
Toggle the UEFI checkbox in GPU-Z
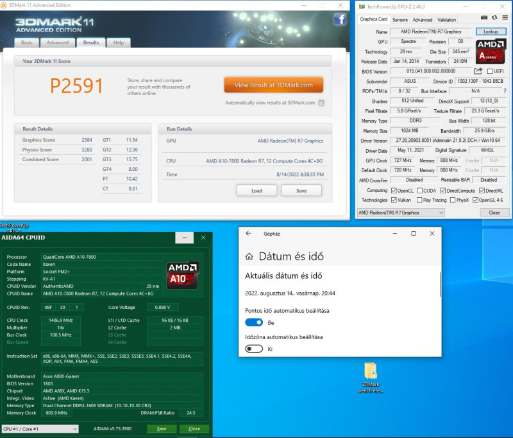[490, 71]
